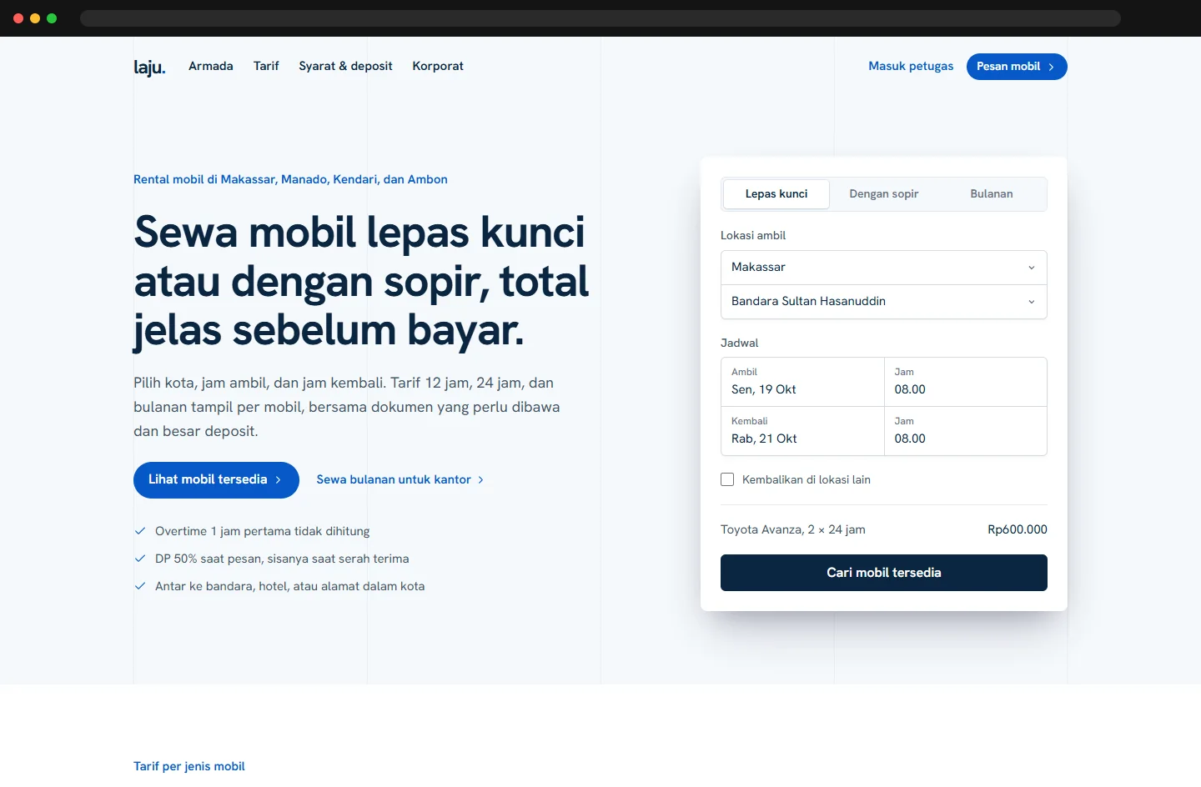Click the Tarif per jenis mobil heading
Viewport: 1201px width, 787px height.
point(189,766)
